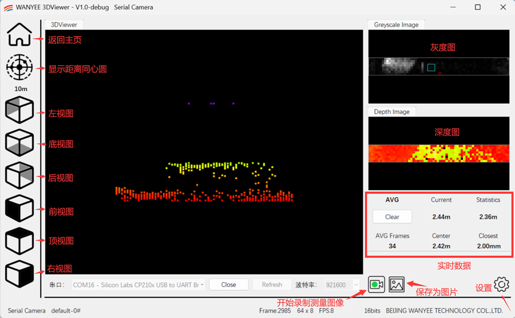515x318 pixels.
Task: Open settings with the gear icon
Action: [501, 284]
